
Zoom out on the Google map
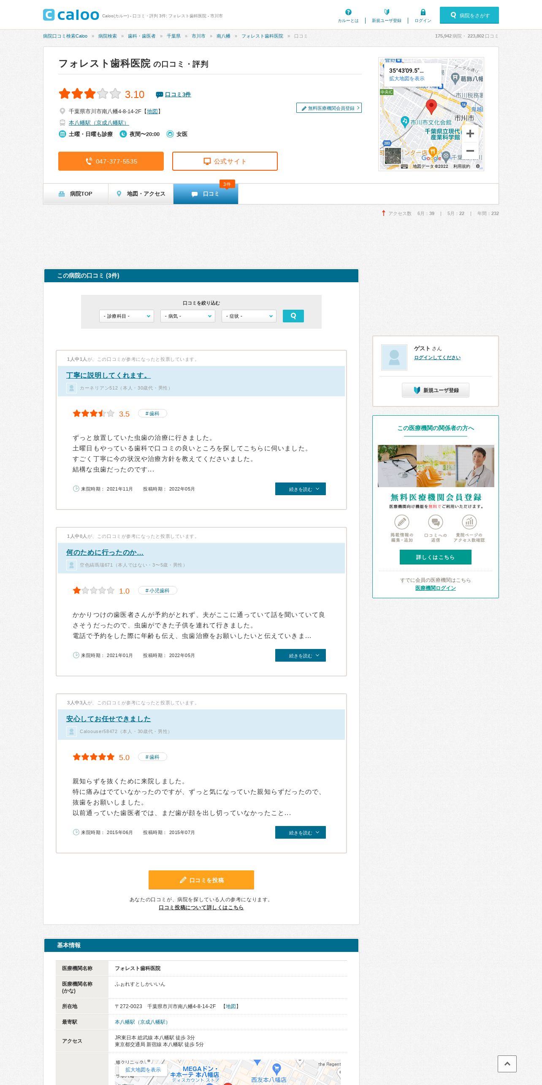(x=470, y=150)
